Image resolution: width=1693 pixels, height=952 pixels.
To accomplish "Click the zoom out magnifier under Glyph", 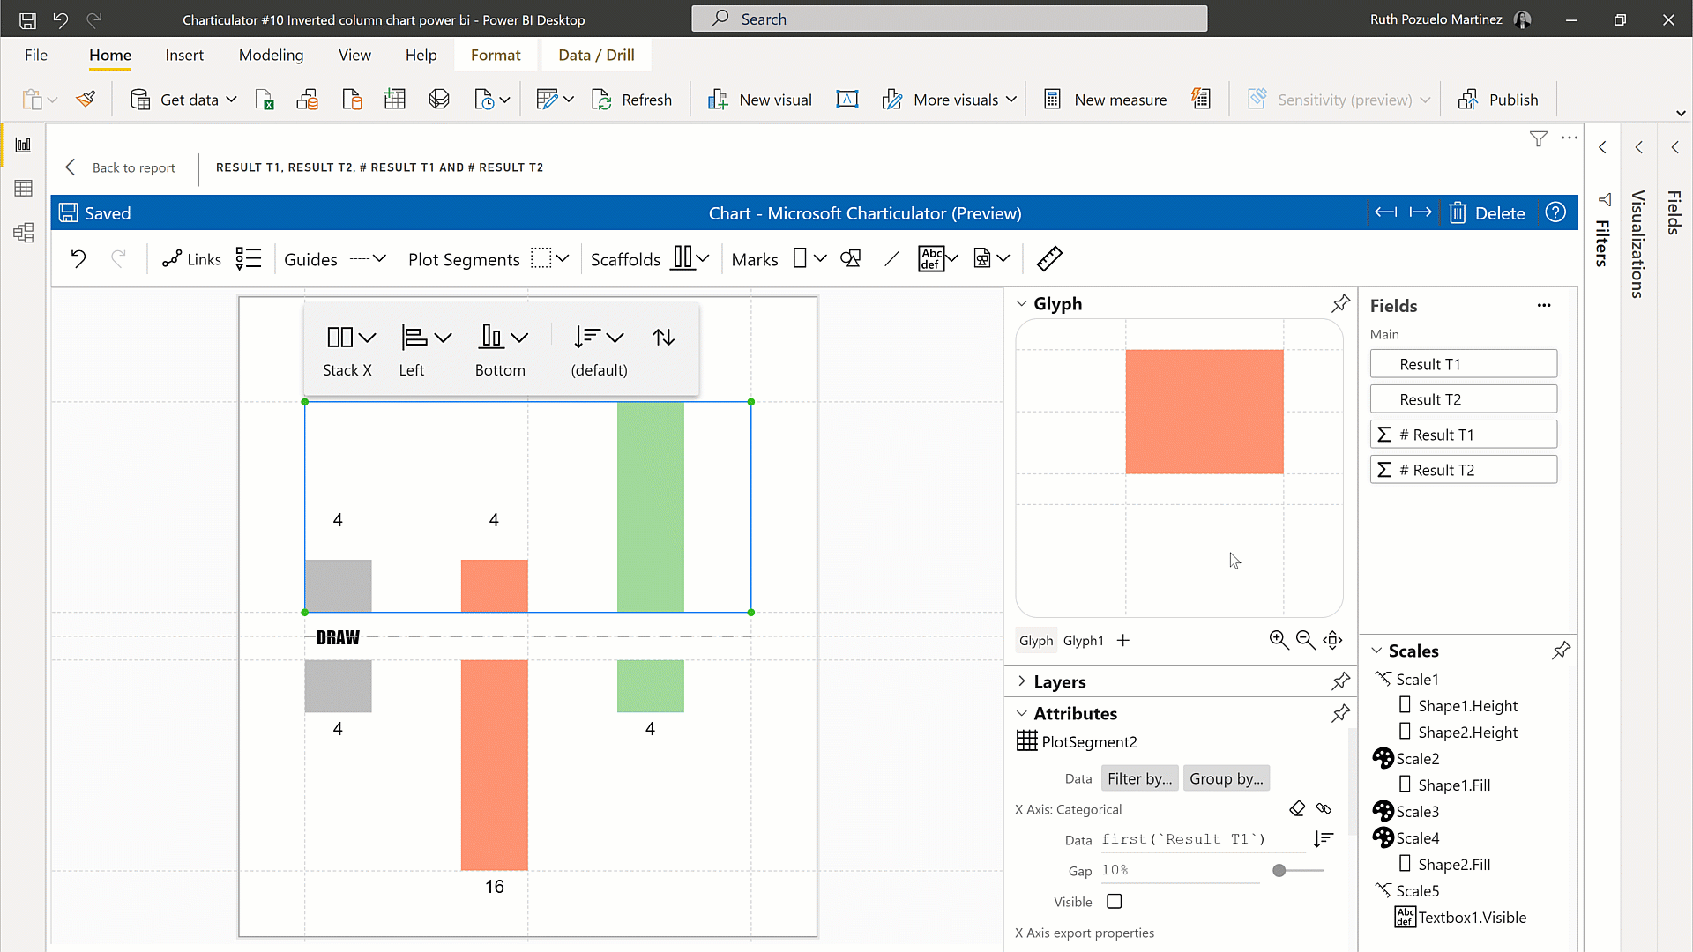I will 1306,640.
